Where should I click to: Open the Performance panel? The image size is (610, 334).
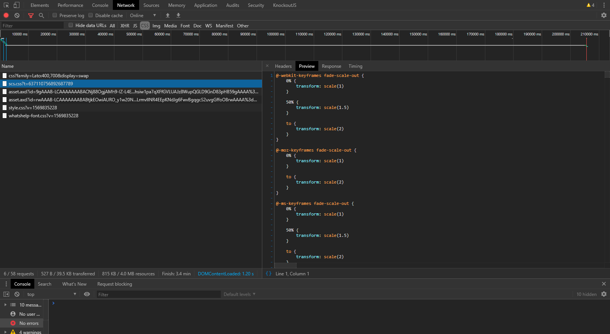coord(71,5)
